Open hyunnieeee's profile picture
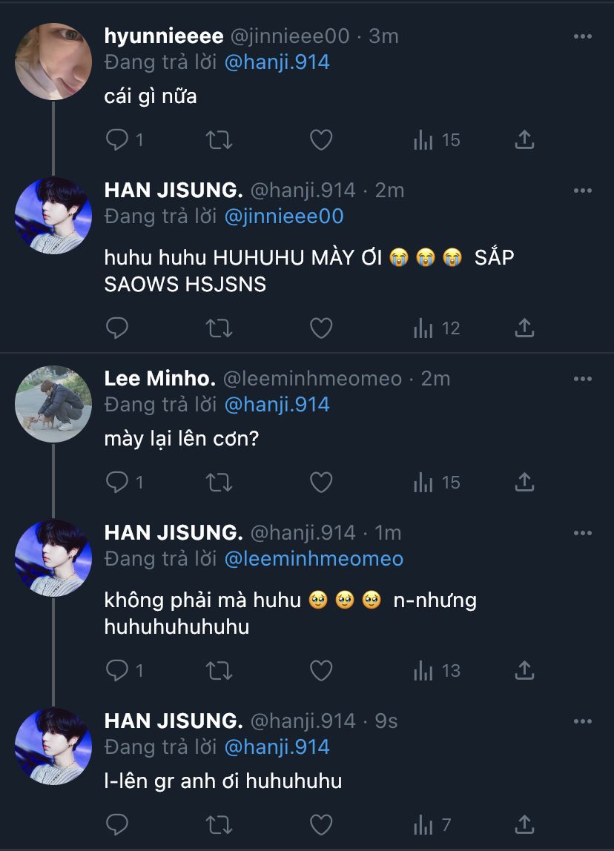The width and height of the screenshot is (614, 851). (53, 61)
